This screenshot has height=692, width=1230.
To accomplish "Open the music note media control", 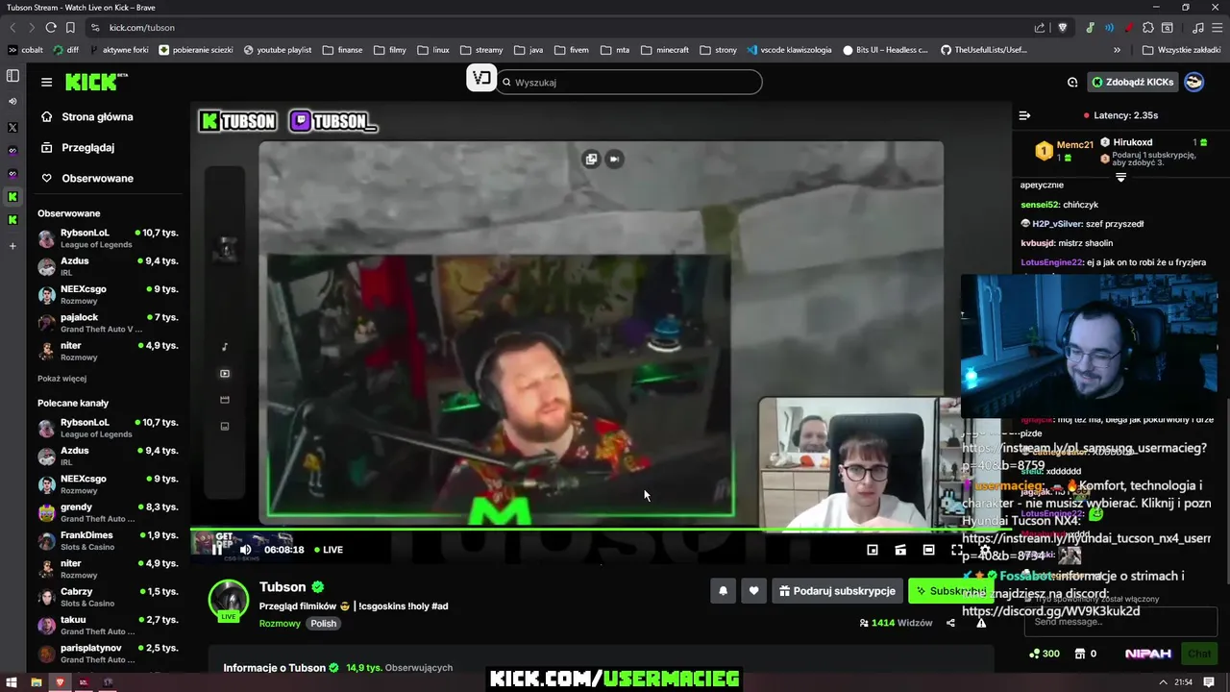I will pyautogui.click(x=1197, y=28).
